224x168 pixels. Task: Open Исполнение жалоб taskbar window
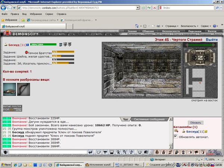pos(99,165)
